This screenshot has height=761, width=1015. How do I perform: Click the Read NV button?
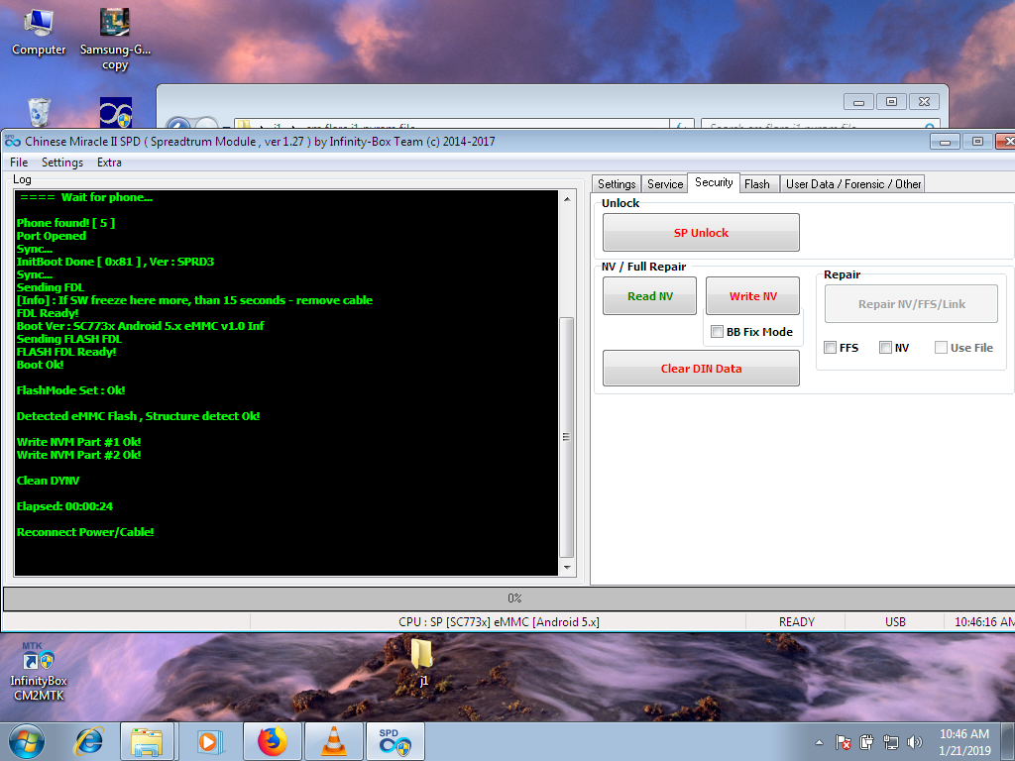[x=649, y=295]
